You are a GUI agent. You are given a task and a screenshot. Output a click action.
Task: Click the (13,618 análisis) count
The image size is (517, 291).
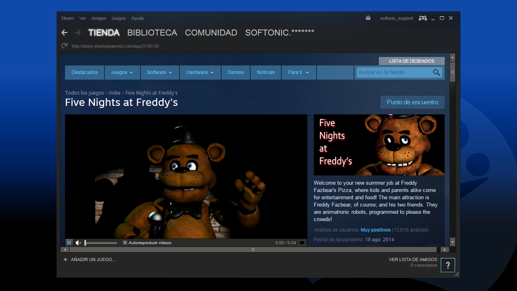[410, 230]
